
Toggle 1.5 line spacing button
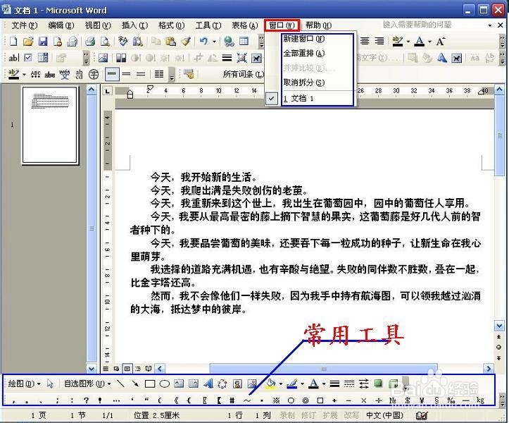click(126, 75)
